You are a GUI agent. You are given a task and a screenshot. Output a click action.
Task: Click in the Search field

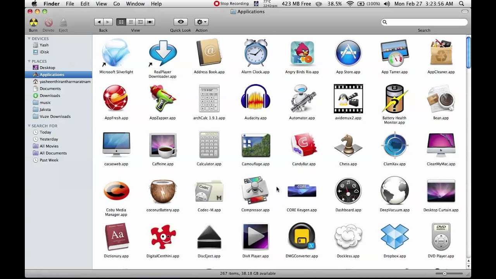(x=424, y=22)
